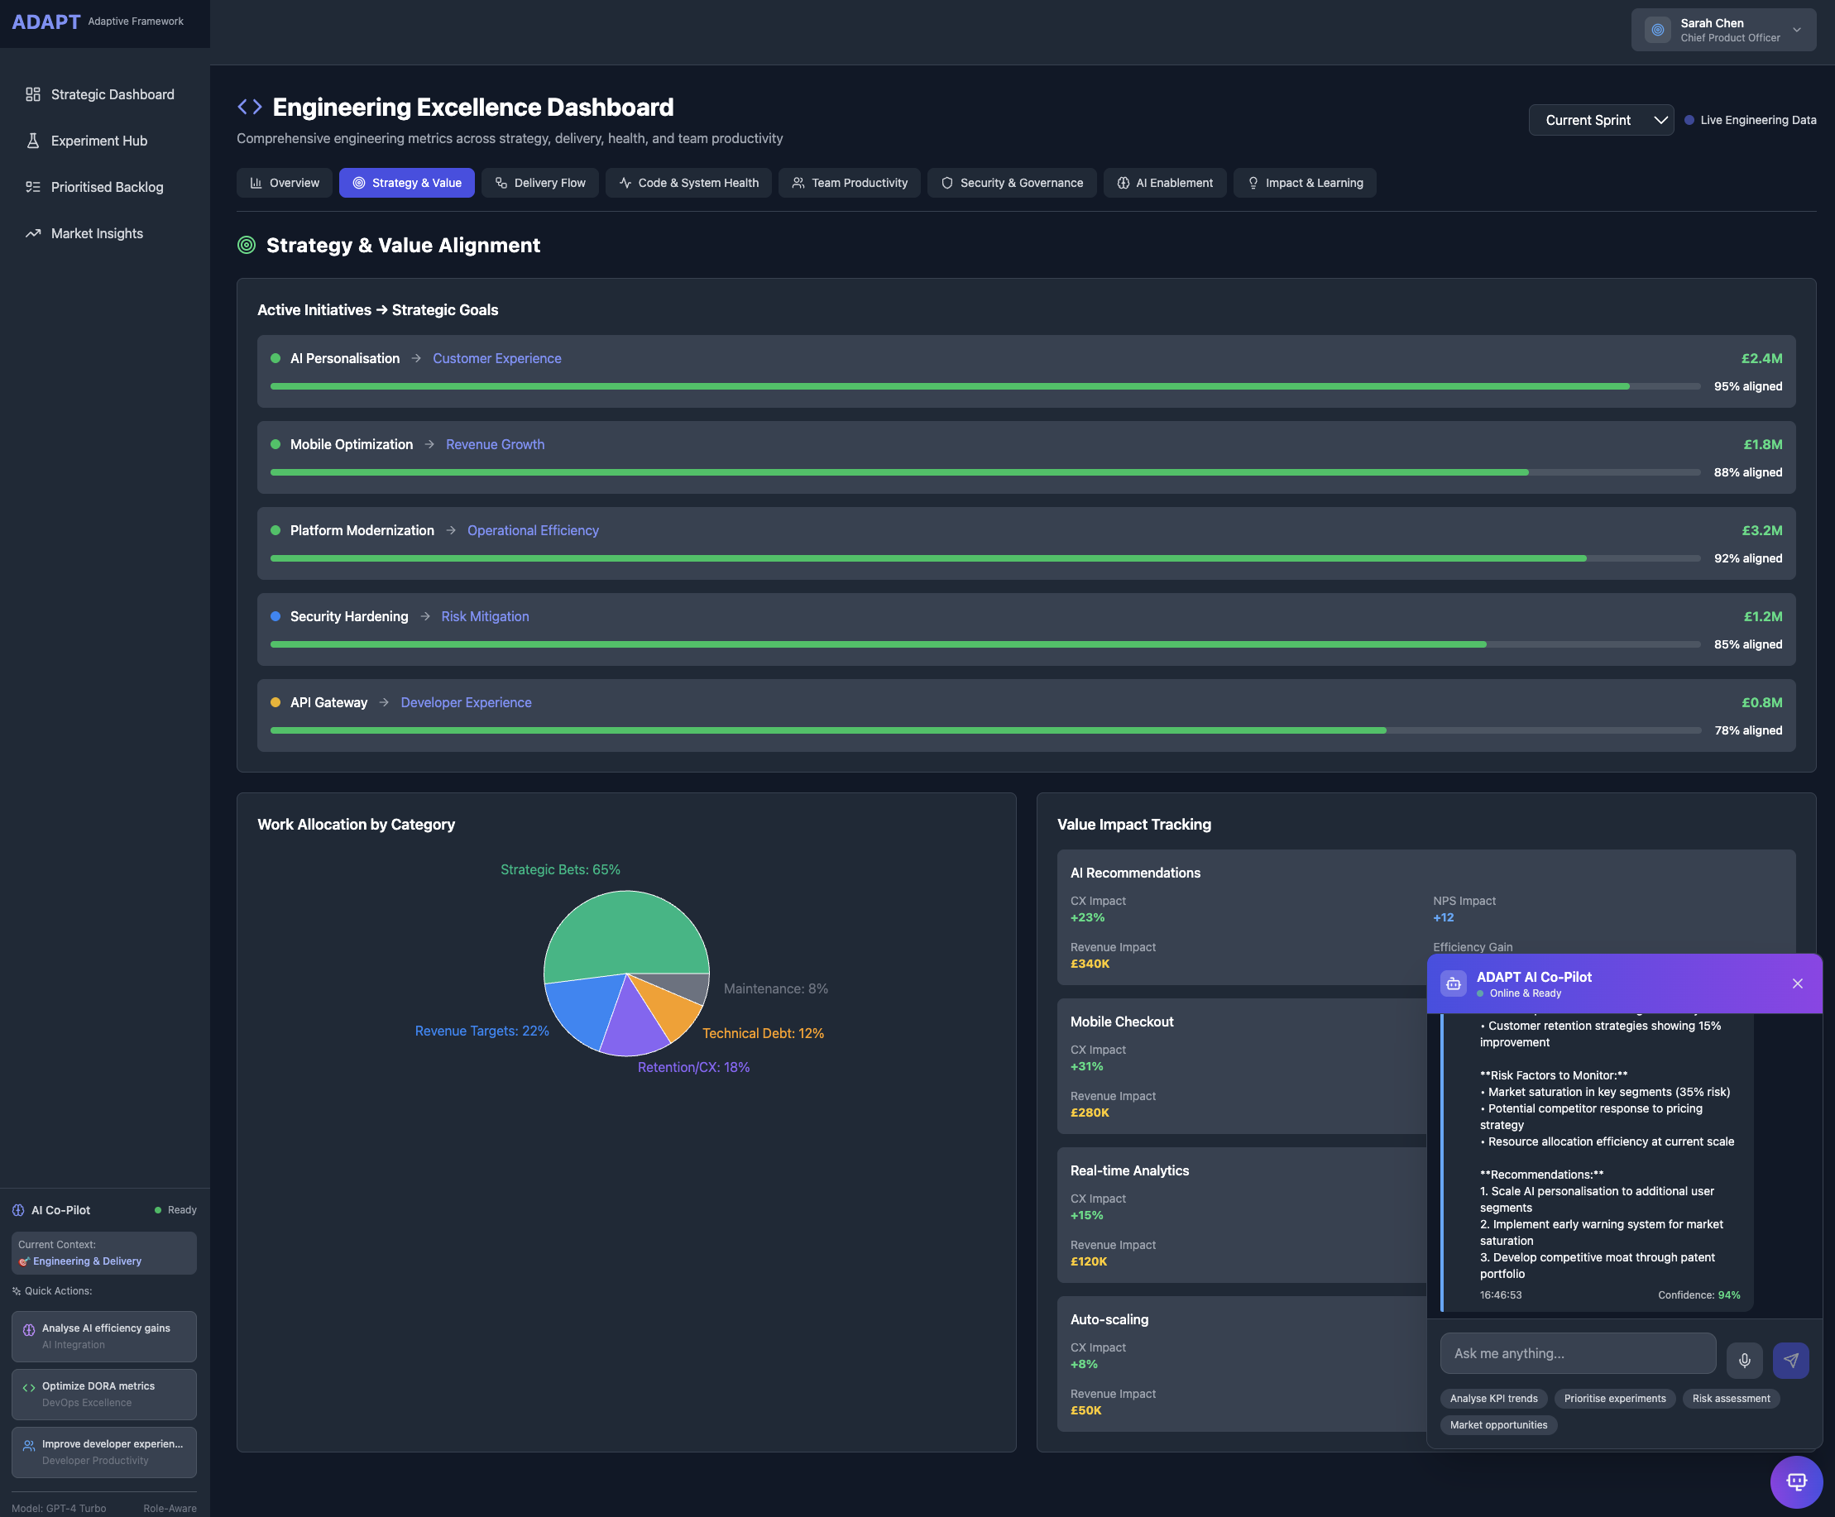1835x1517 pixels.
Task: Click the floating chat bubble launcher icon
Action: point(1795,1481)
